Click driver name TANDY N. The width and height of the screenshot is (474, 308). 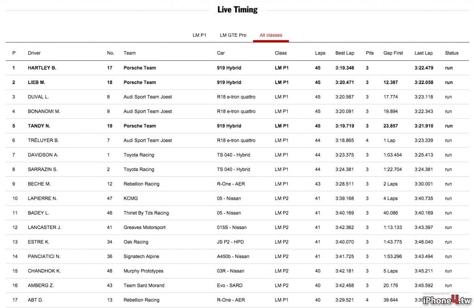click(39, 126)
